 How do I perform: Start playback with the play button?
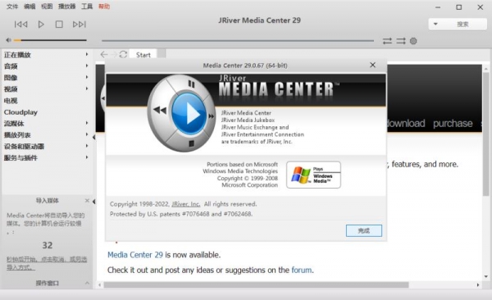click(41, 24)
